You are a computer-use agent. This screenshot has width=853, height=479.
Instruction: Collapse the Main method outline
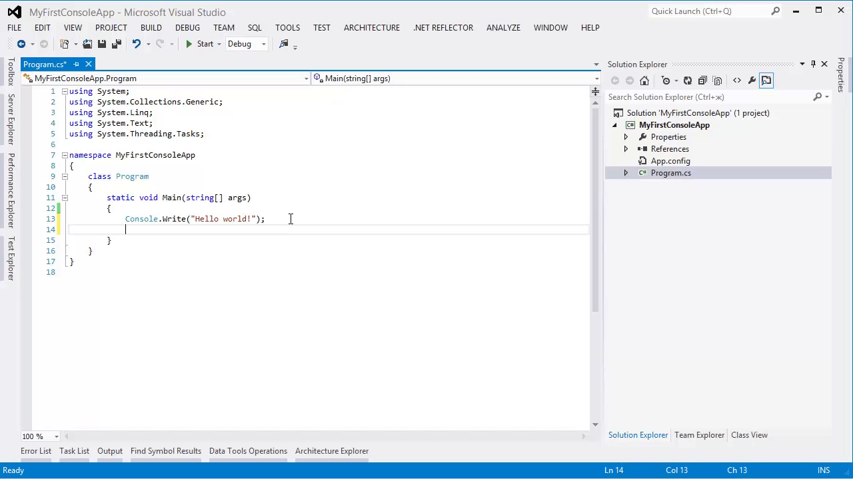coord(65,198)
